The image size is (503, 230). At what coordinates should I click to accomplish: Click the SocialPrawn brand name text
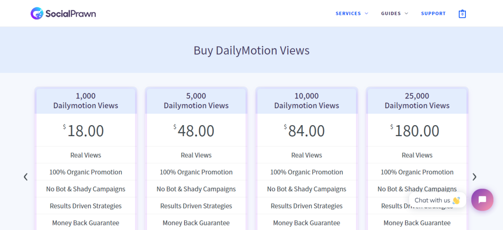coord(70,14)
